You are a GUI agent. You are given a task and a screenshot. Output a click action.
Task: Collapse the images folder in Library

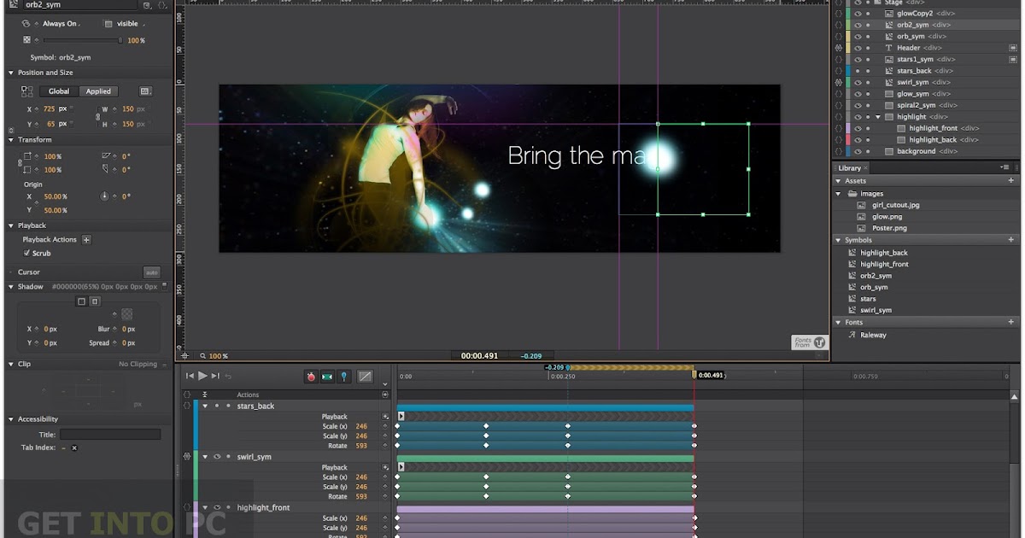tap(839, 194)
